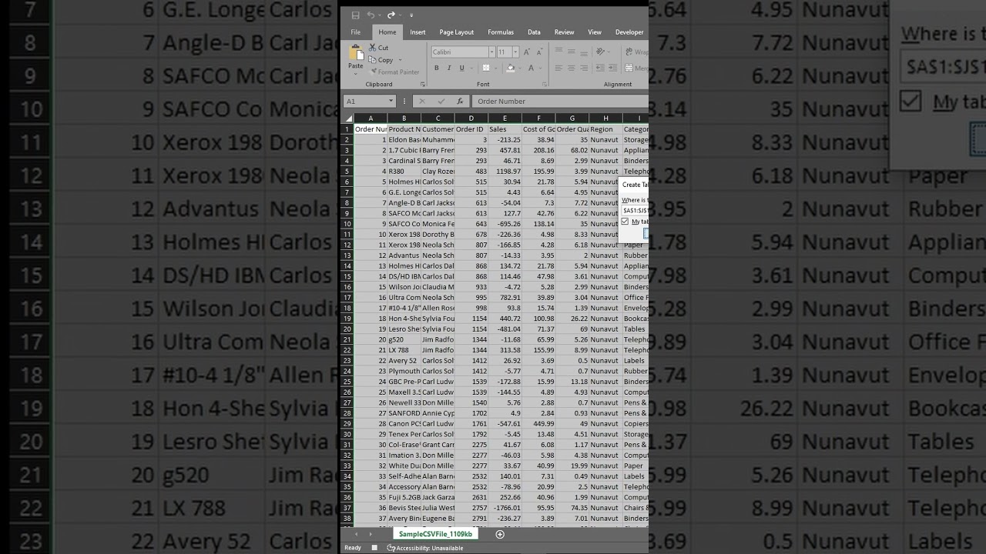This screenshot has height=554, width=986.
Task: Switch to the Review tab
Action: coord(564,32)
